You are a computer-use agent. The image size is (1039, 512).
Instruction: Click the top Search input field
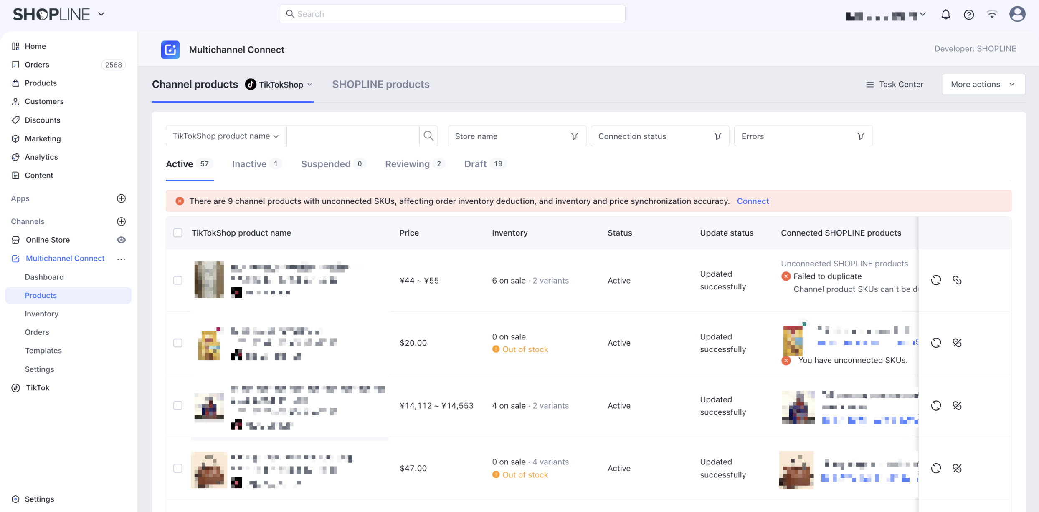click(x=452, y=14)
